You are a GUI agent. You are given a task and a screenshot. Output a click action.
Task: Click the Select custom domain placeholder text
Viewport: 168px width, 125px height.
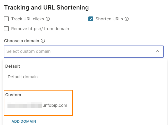tap(29, 51)
